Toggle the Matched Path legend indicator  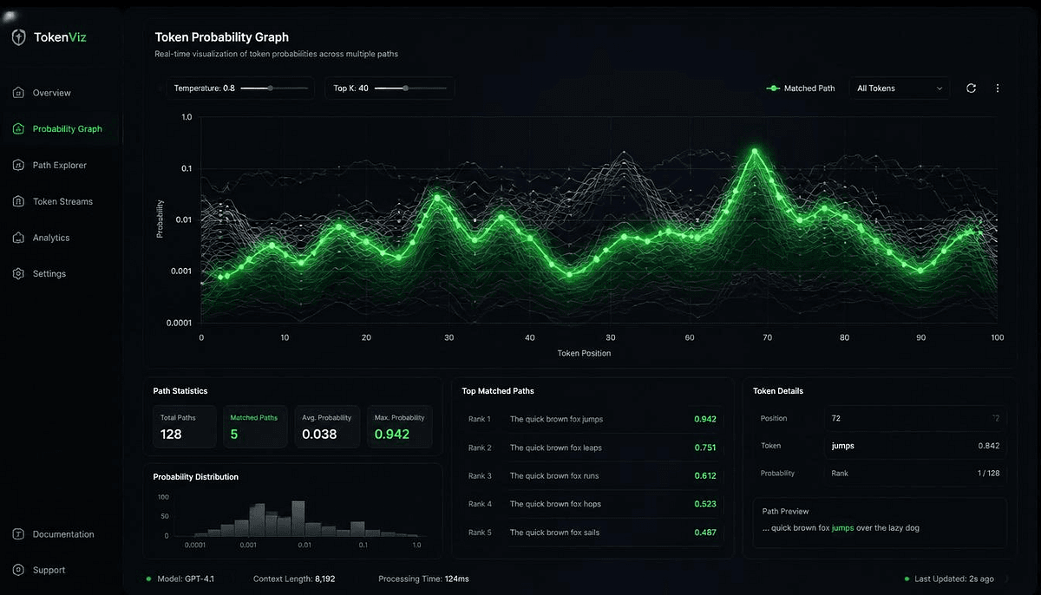[774, 88]
